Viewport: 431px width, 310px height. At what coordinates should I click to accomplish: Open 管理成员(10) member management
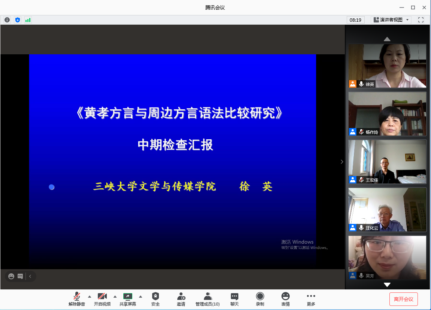tap(208, 299)
